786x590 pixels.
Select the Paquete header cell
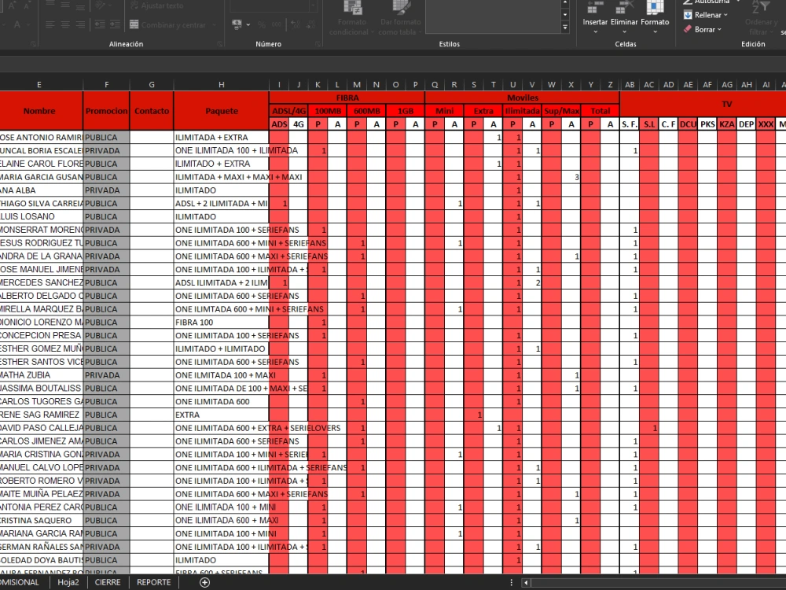221,111
